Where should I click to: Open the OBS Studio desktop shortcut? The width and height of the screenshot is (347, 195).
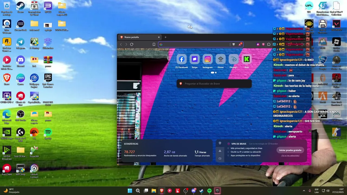(x=20, y=116)
